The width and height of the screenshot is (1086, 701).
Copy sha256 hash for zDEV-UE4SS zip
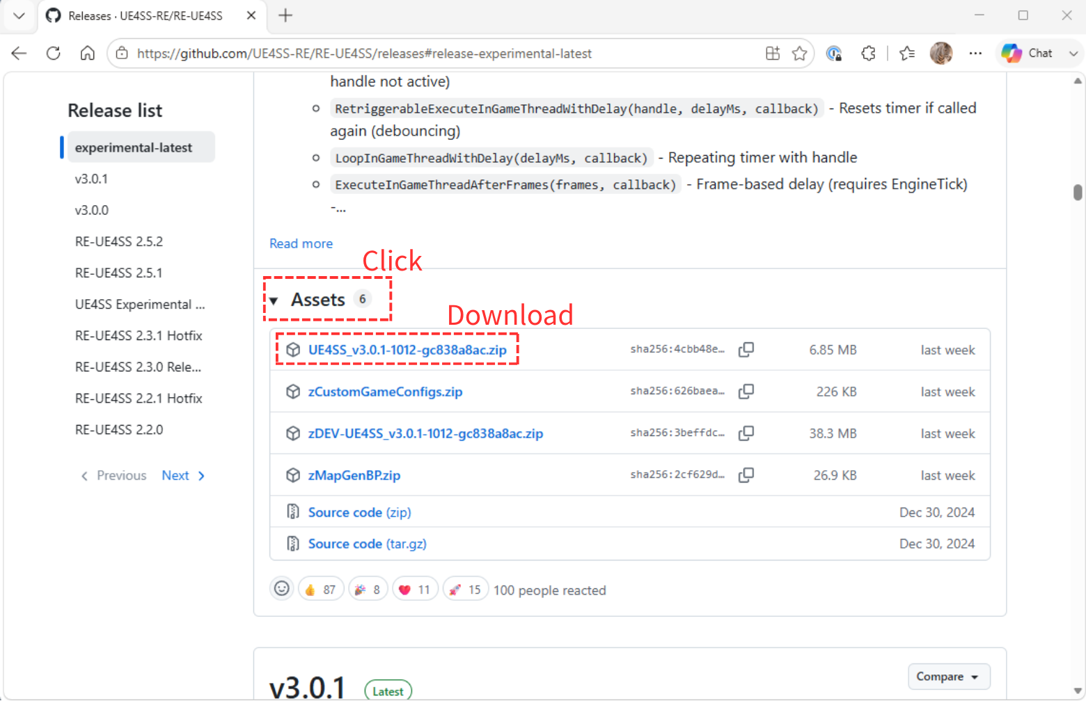point(746,433)
